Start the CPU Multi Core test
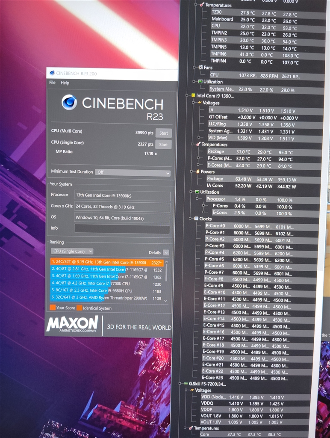The height and width of the screenshot is (438, 330). (163, 133)
